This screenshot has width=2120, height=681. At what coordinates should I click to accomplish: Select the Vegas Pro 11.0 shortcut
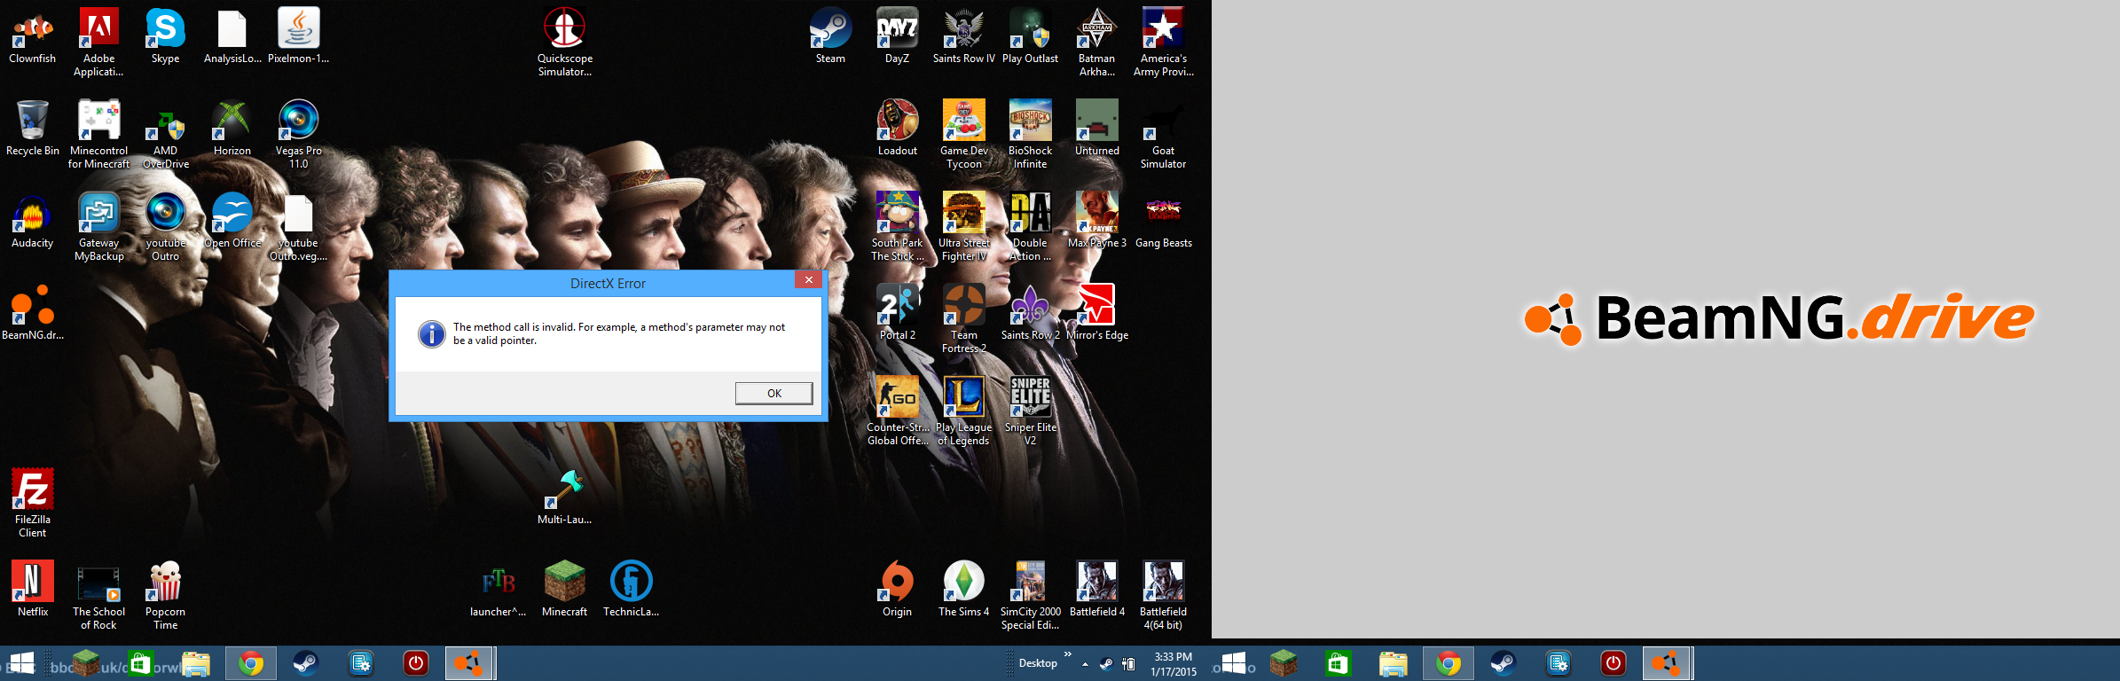point(299,135)
